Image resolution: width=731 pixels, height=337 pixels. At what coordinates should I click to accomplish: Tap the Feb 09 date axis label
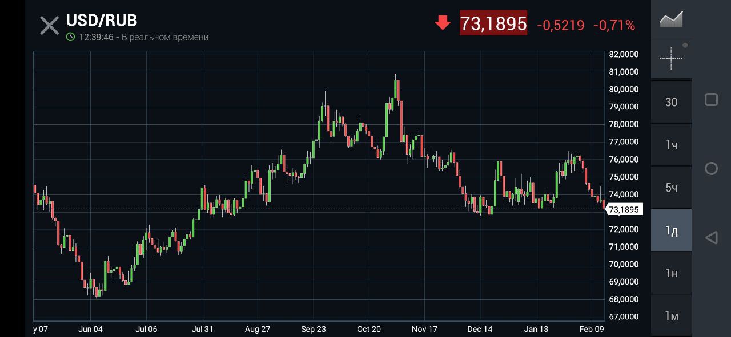click(x=592, y=329)
